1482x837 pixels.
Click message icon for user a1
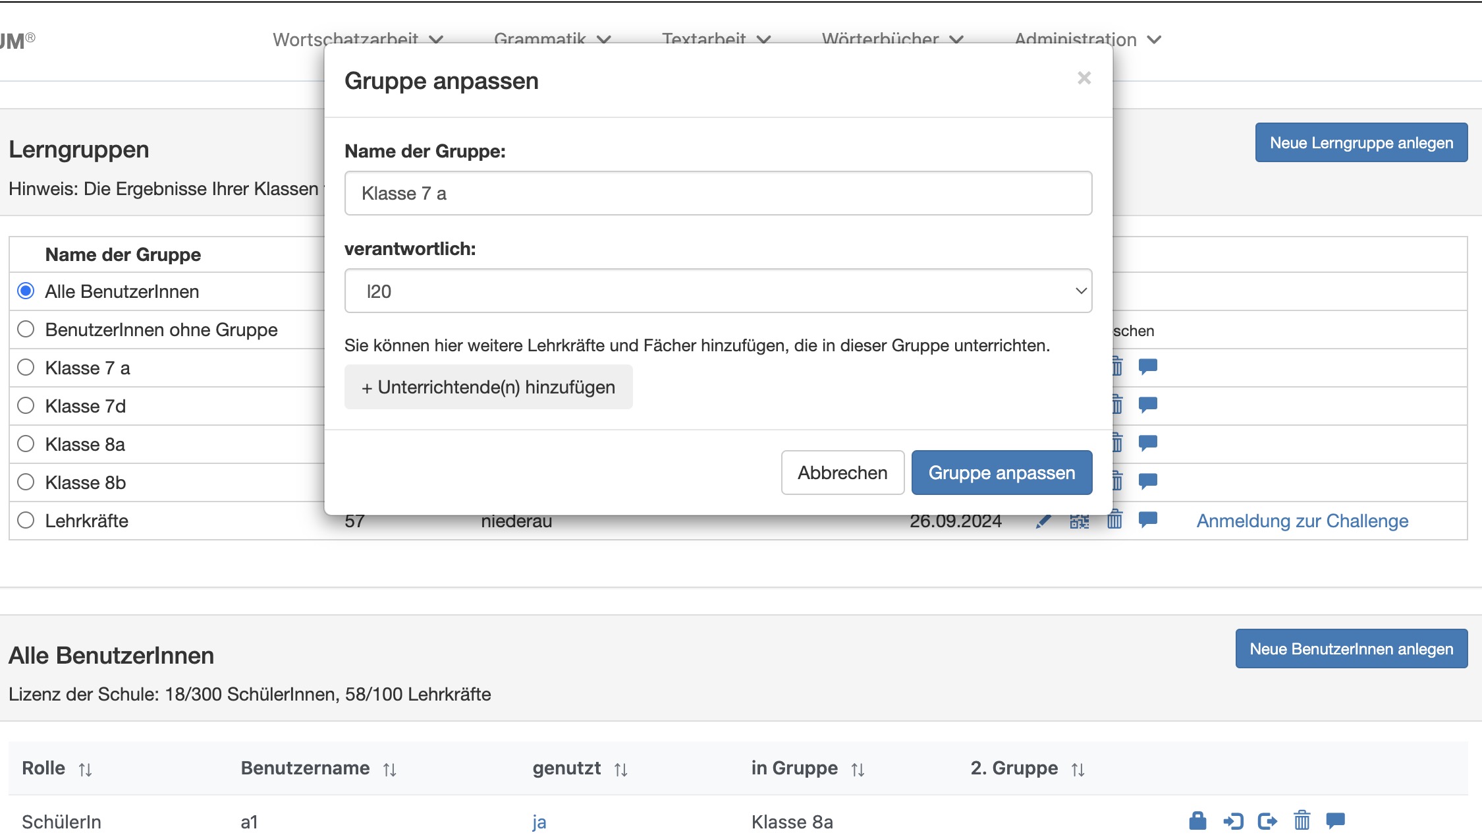1335,821
